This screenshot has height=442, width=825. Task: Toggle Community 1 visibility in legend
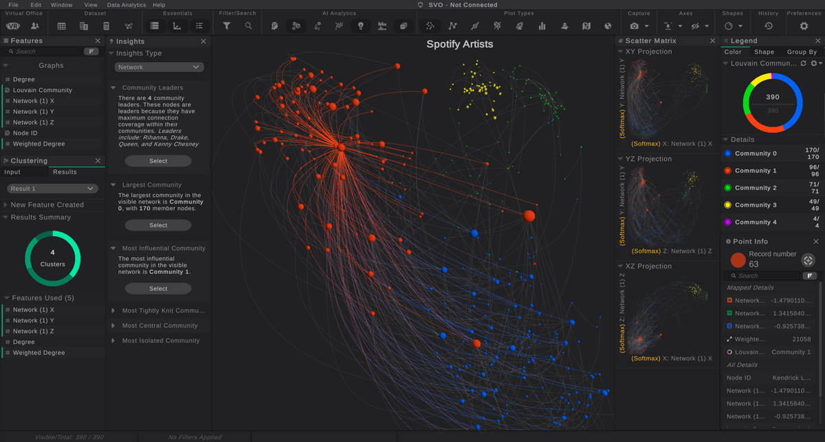click(x=727, y=171)
